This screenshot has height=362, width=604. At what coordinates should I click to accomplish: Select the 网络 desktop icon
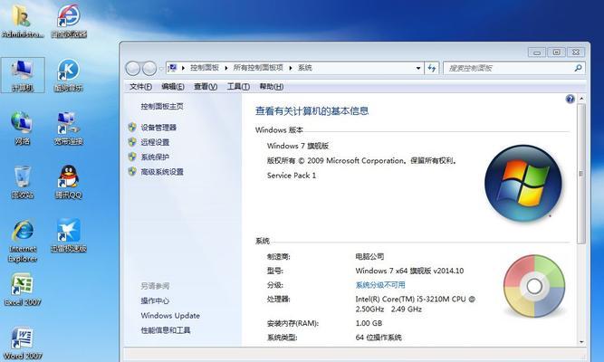click(22, 129)
